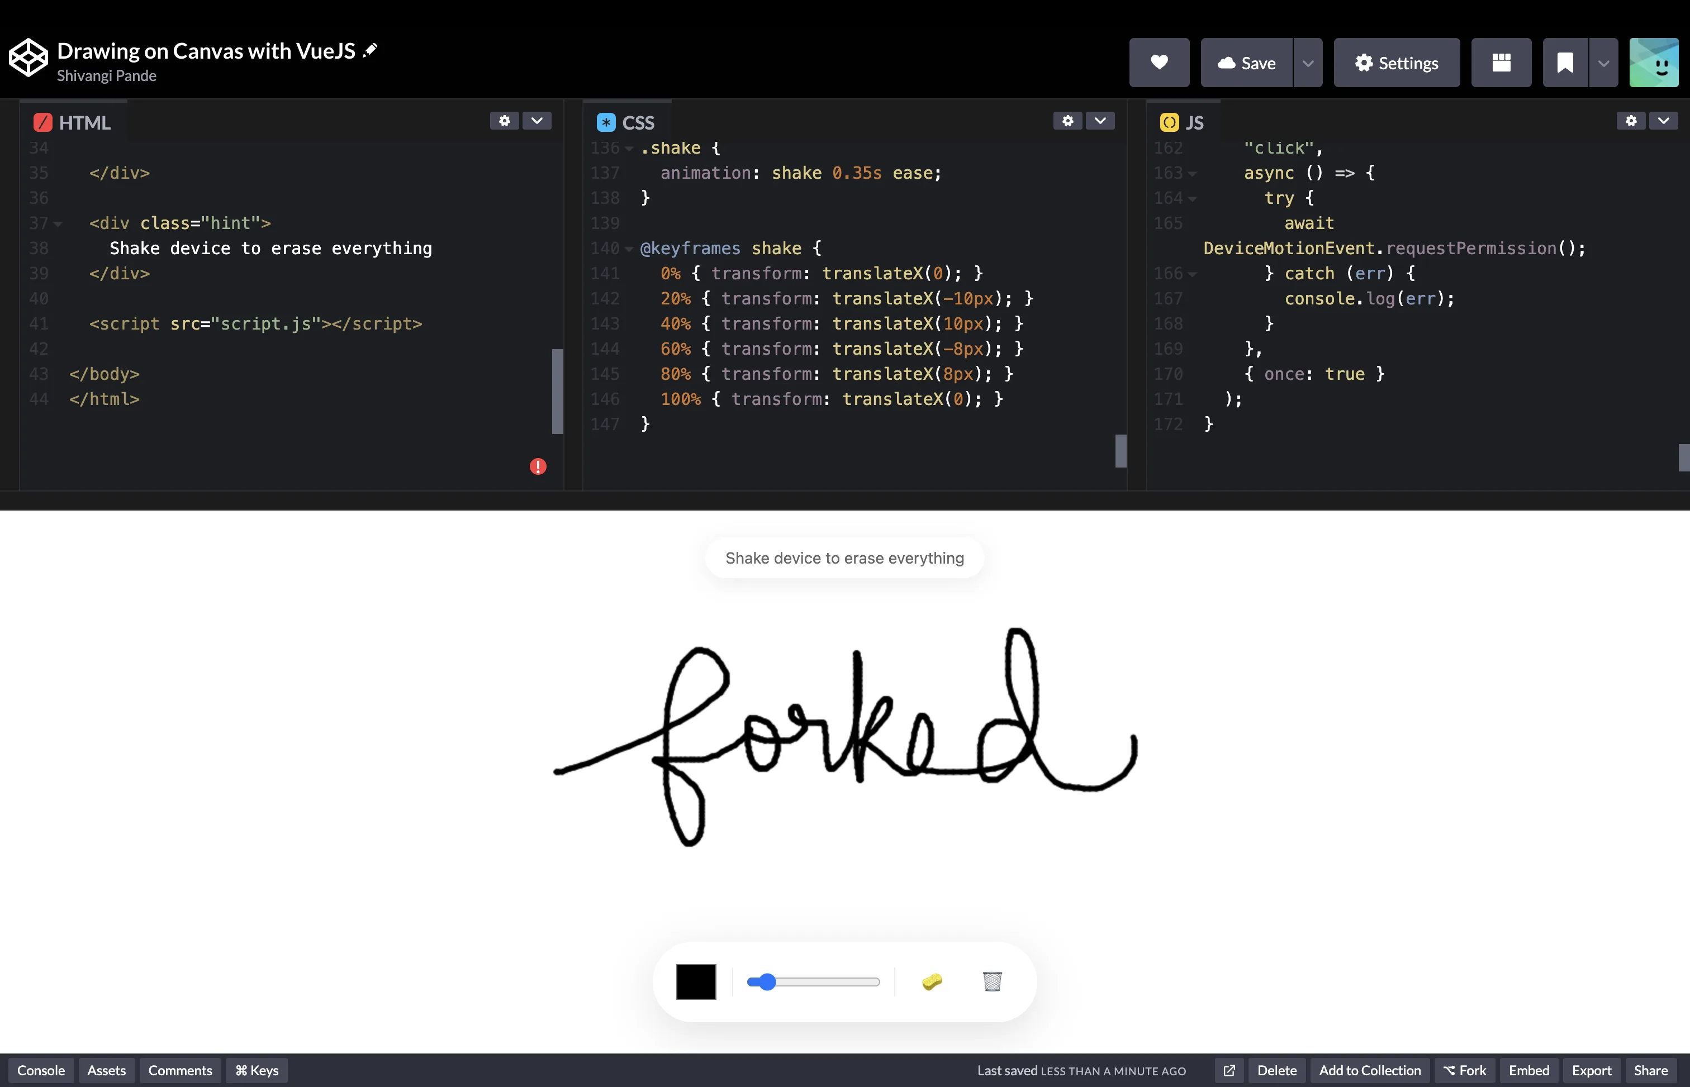Viewport: 1690px width, 1087px height.
Task: Fold the catch block at JS line 166
Action: coord(1192,275)
